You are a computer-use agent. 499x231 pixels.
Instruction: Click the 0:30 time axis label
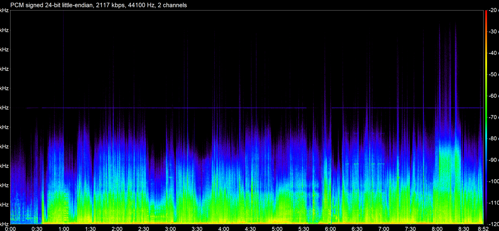[x=37, y=228]
